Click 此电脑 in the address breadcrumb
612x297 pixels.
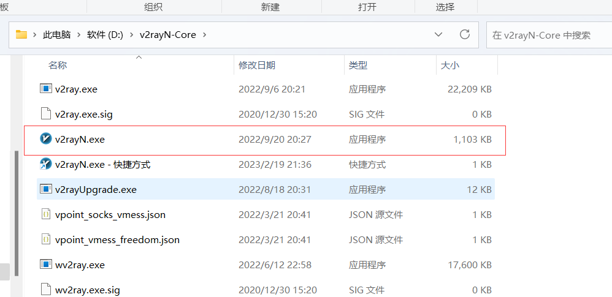[x=56, y=35]
